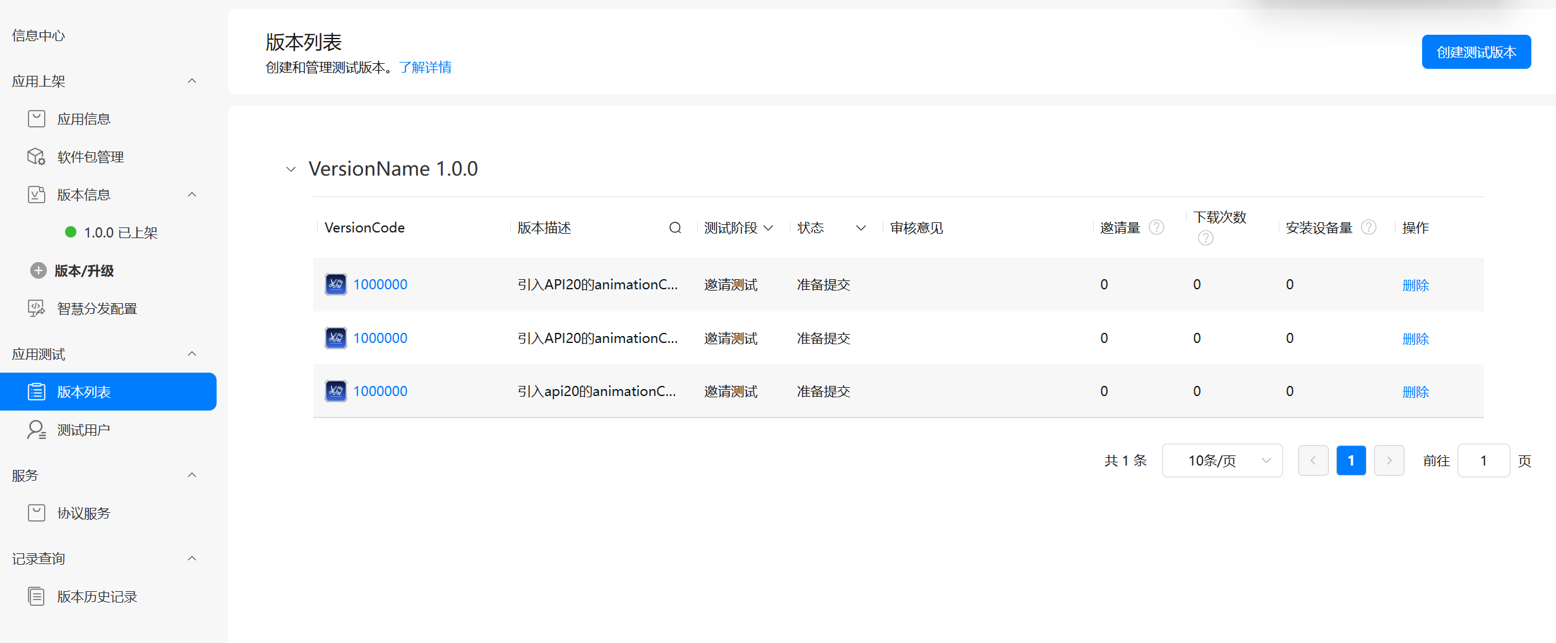Open the 状态 filter dropdown

pos(860,228)
